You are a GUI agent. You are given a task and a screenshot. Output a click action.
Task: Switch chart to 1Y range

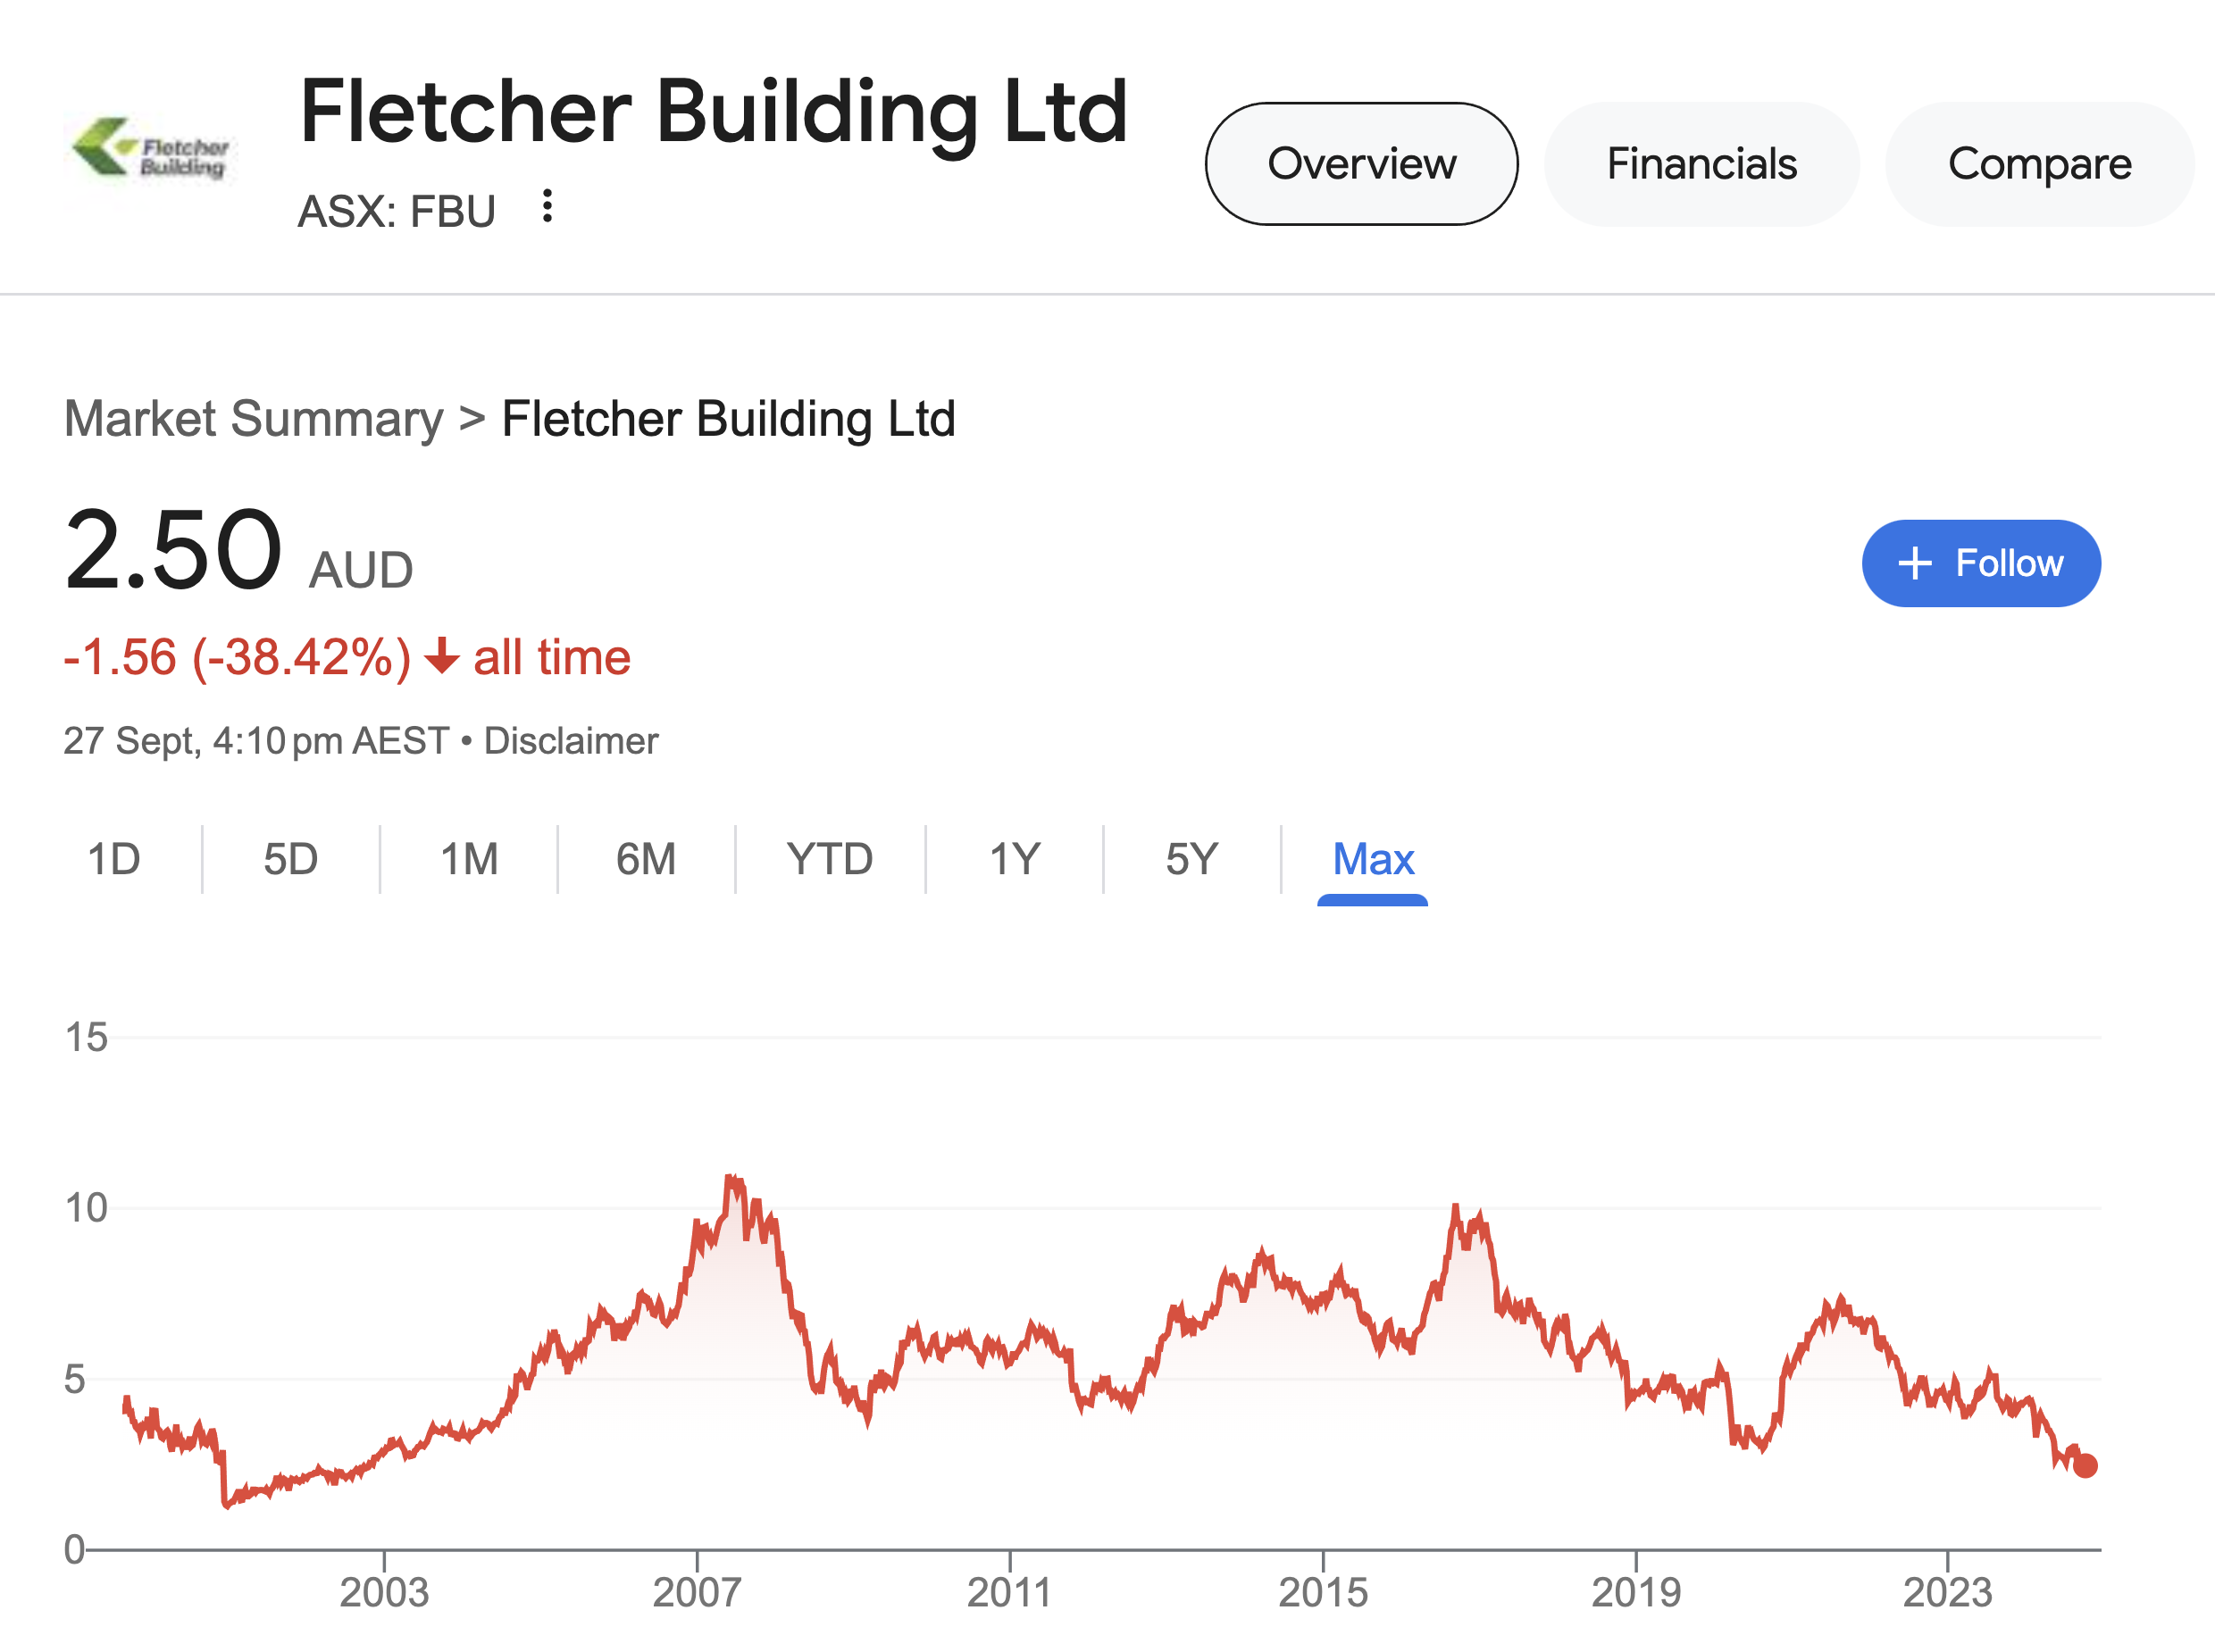tap(1014, 860)
